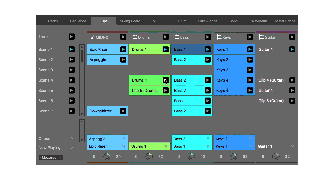Click the Bass track progress dial
Viewport: 334px width, 180px height.
point(191,156)
